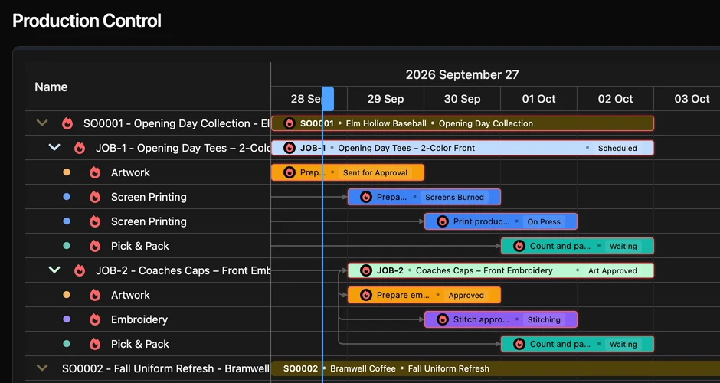
Task: Click flame icon in JOB-1 Count and pack bar
Action: (519, 246)
